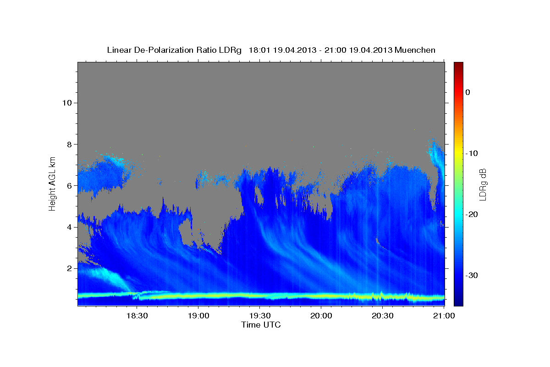
Task: Click the "Muenchen" location text in title
Action: coord(415,50)
